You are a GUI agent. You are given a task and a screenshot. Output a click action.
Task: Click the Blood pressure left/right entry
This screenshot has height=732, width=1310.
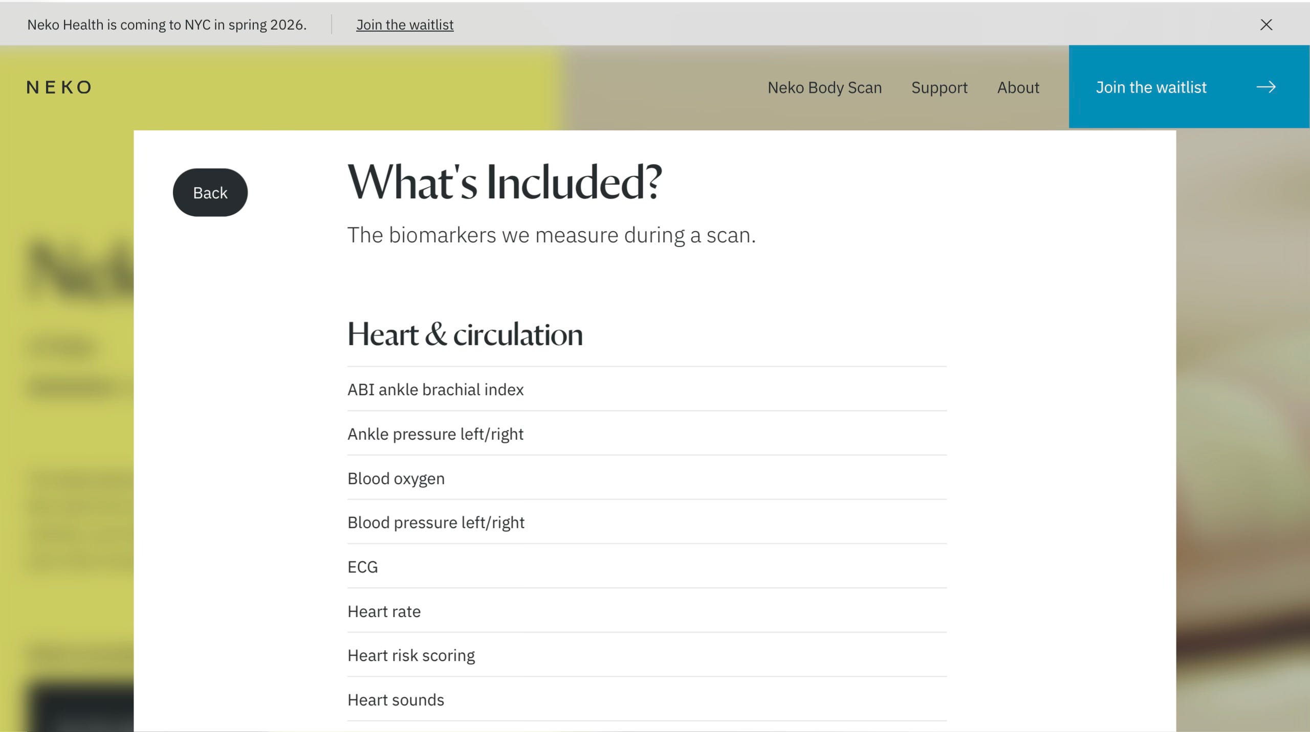(647, 522)
